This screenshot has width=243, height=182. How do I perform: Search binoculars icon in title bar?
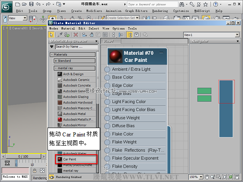tap(181, 4)
